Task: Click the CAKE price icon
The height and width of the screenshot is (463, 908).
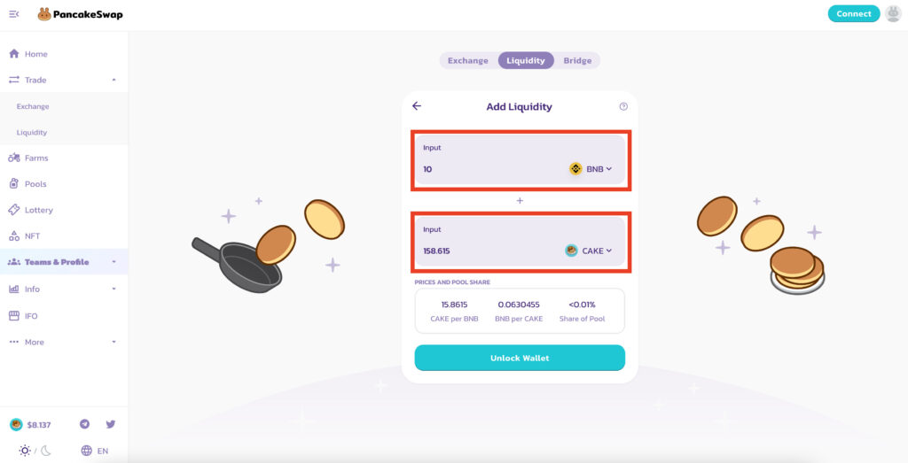Action: click(16, 425)
